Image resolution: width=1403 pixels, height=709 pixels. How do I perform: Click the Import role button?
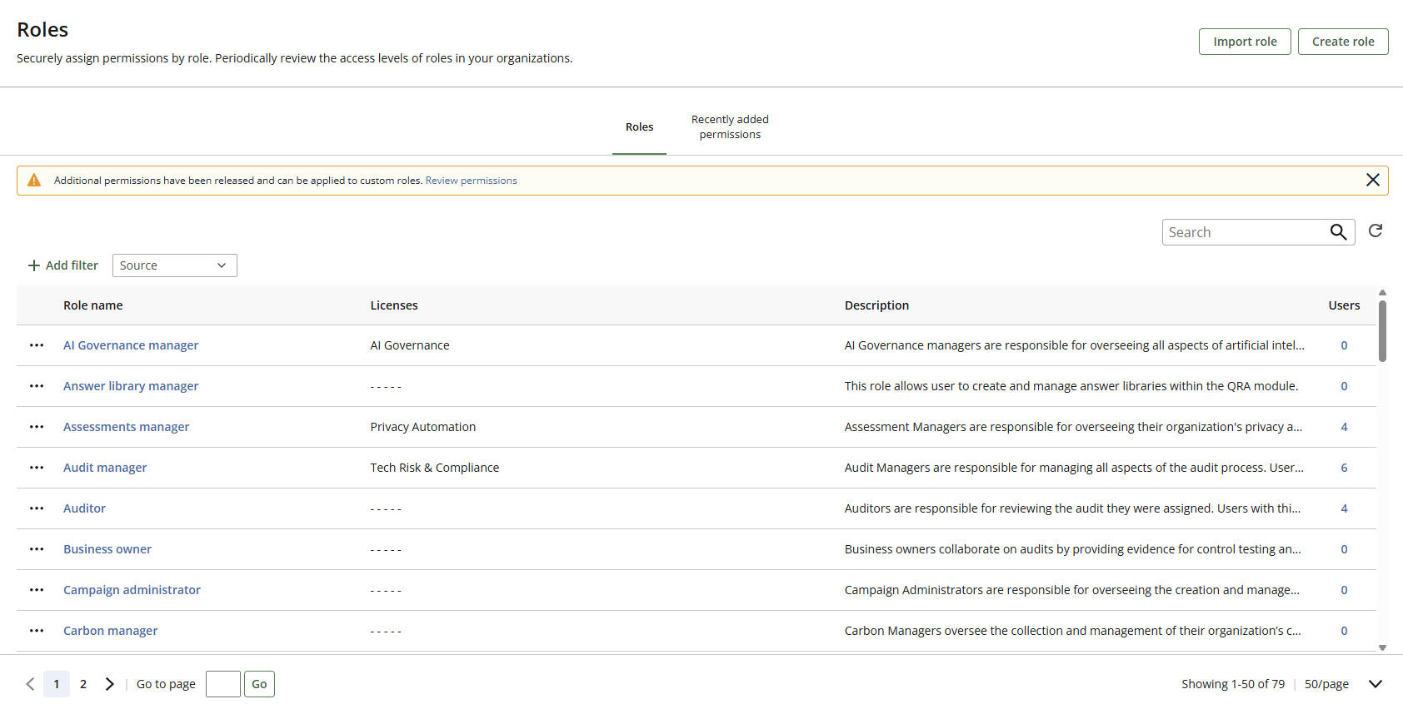pos(1244,42)
